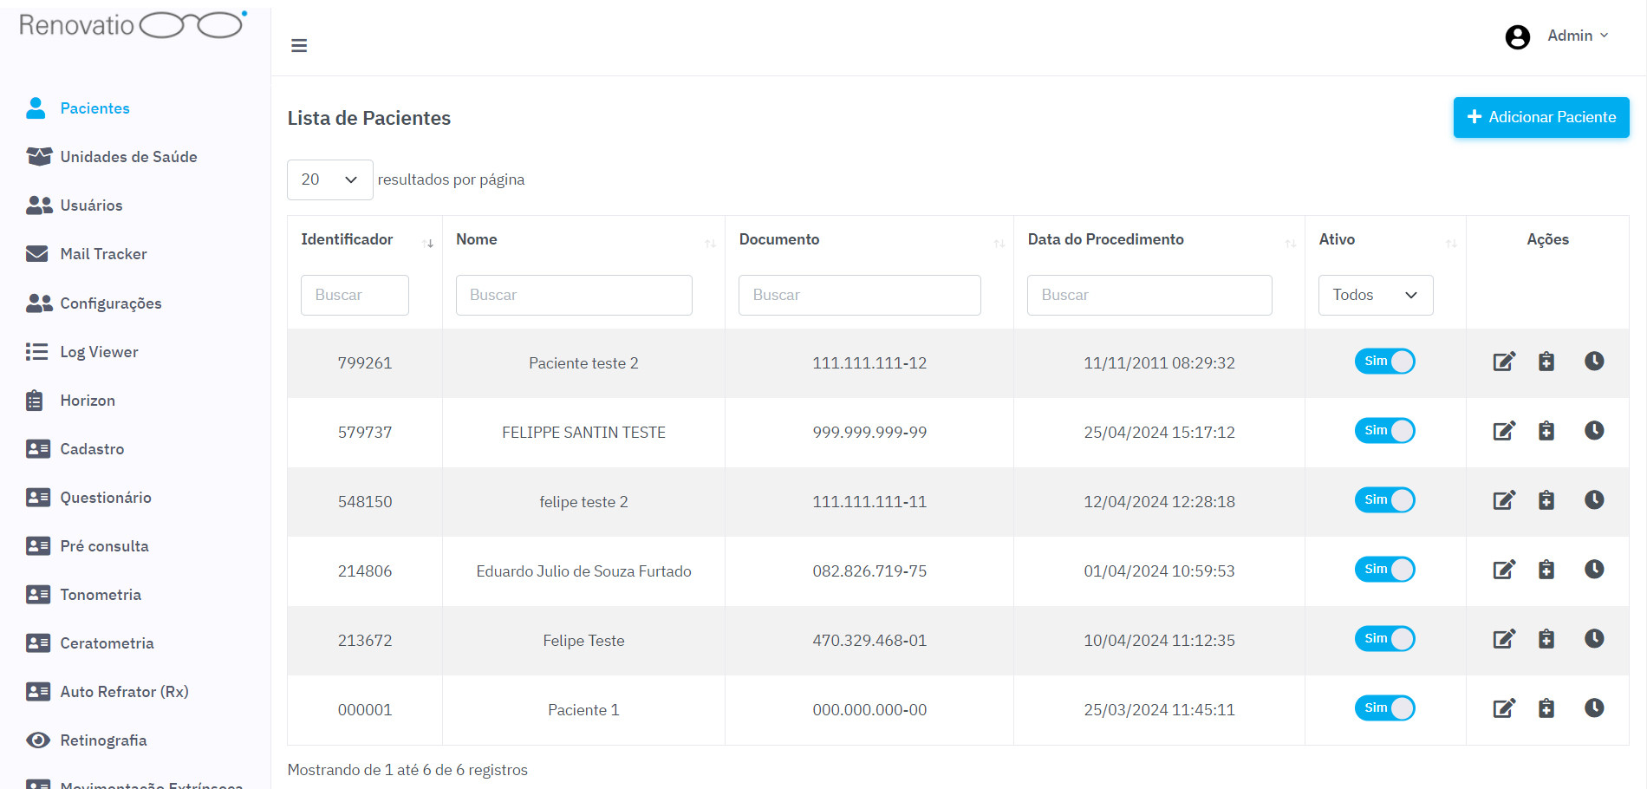1647x789 pixels.
Task: Edit patient Eduardo Julio de Souza Furtado
Action: pos(1504,570)
